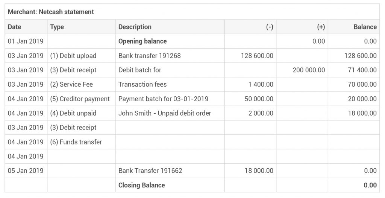The height and width of the screenshot is (198, 385).
Task: Click the Description column header
Action: (x=135, y=27)
